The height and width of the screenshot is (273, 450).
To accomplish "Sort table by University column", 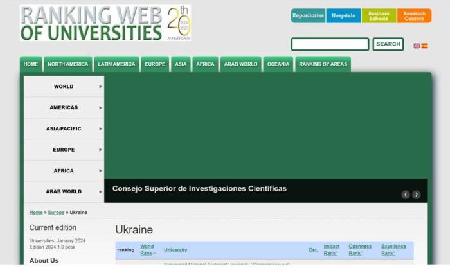I will coord(175,250).
